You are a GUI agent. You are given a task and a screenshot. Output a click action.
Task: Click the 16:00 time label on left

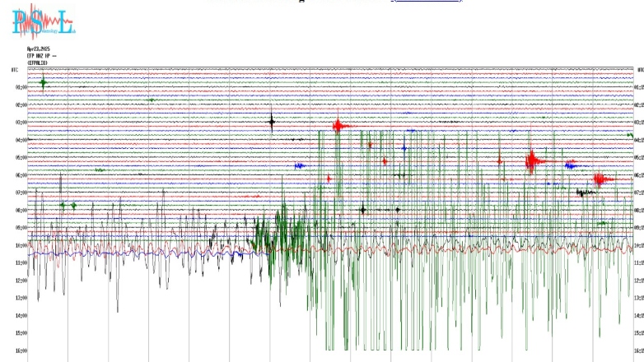coord(21,350)
